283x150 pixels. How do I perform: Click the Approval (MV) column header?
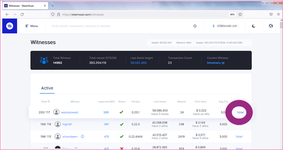(x=107, y=101)
